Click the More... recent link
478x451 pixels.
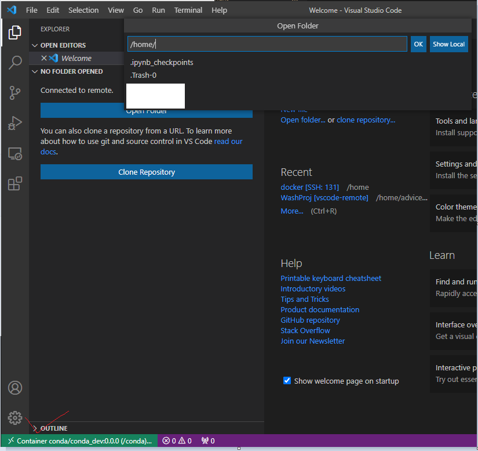click(292, 211)
